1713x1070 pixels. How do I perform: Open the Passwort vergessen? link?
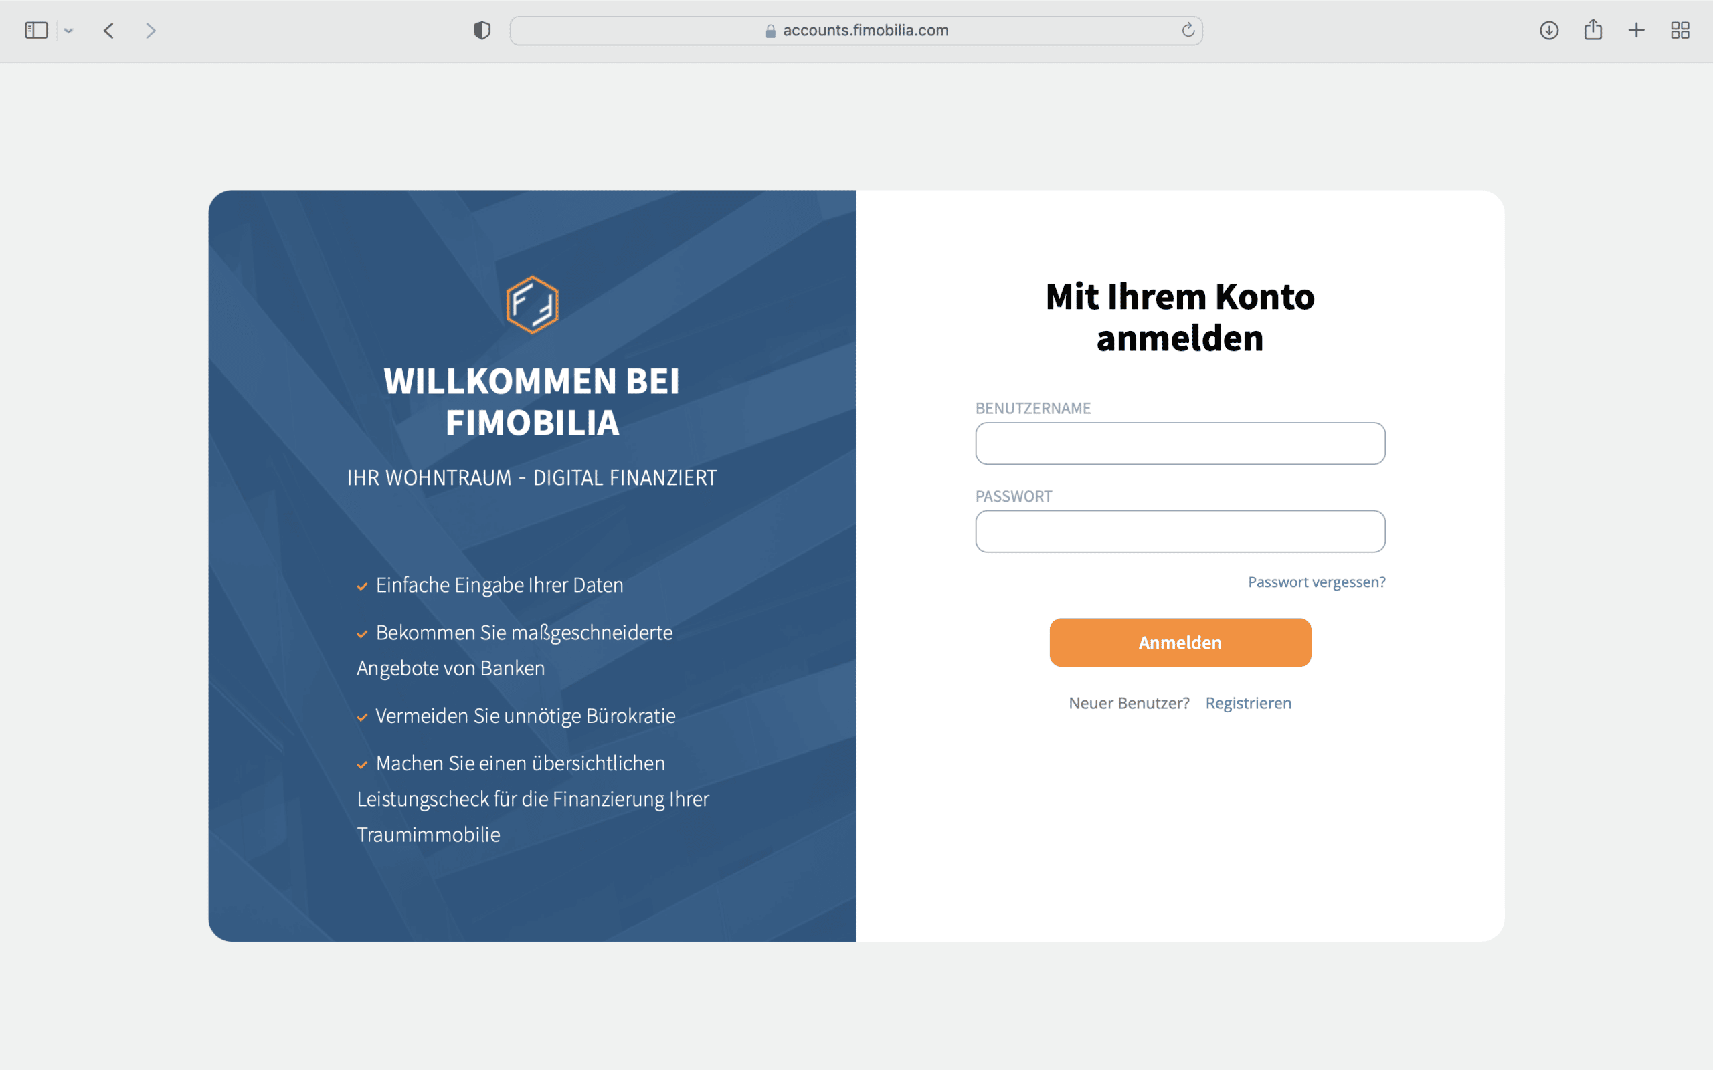(1316, 582)
